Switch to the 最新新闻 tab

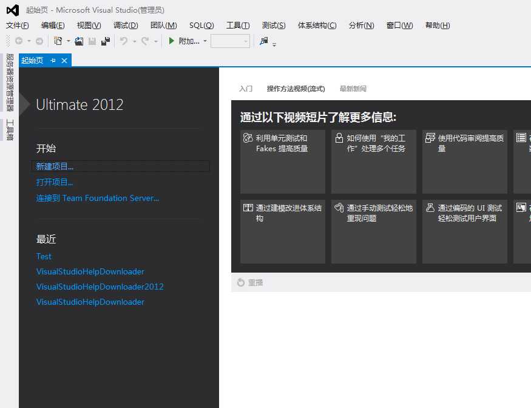point(353,89)
